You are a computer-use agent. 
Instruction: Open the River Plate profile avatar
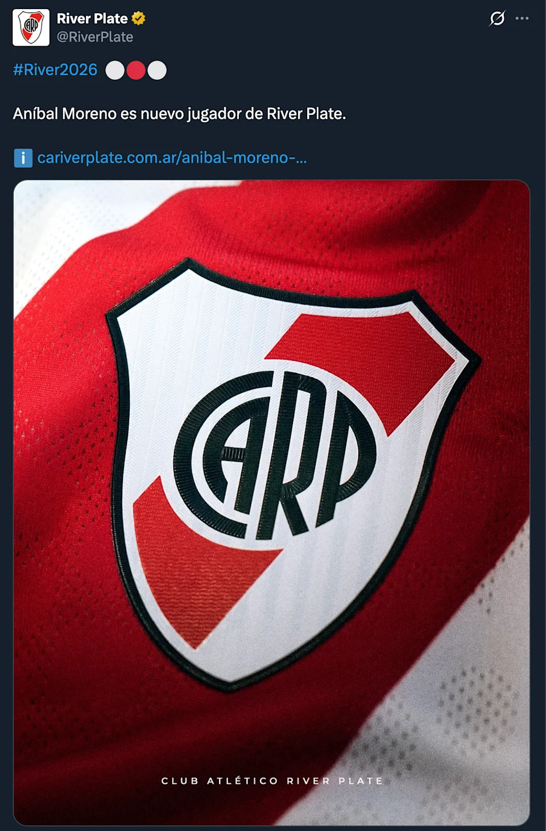31,27
